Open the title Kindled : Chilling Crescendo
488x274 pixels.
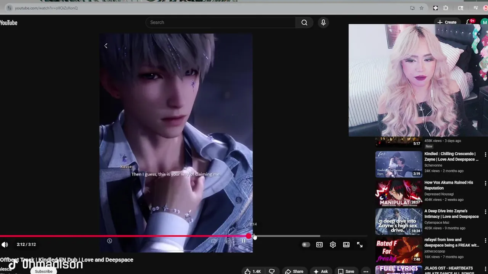coord(451,156)
